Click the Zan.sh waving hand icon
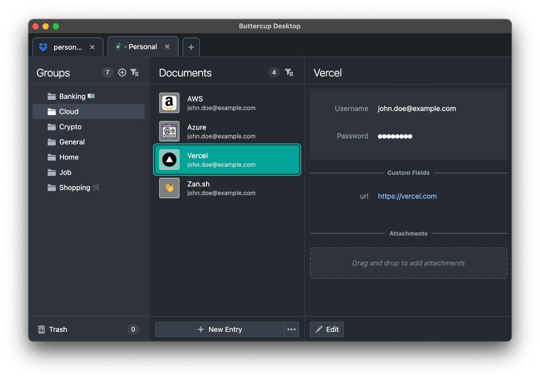Screen dimensions: 540x379 click(x=169, y=188)
